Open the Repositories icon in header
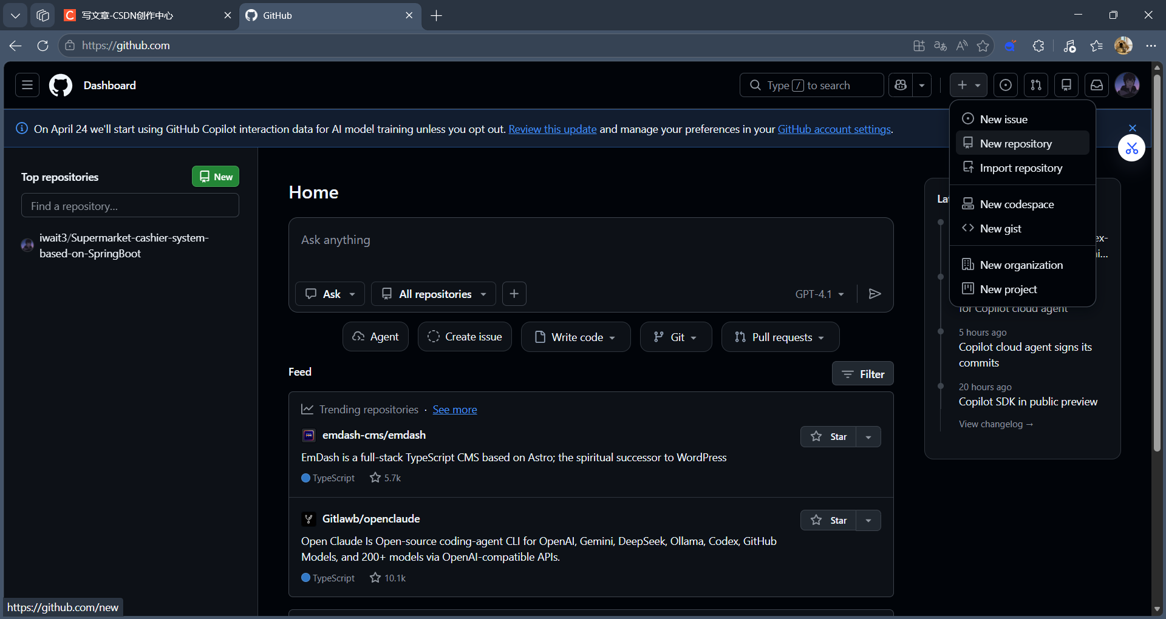Viewport: 1166px width, 619px height. (1066, 85)
